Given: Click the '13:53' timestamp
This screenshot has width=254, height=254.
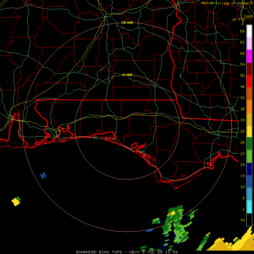Looking at the screenshot, I should pos(171,252).
